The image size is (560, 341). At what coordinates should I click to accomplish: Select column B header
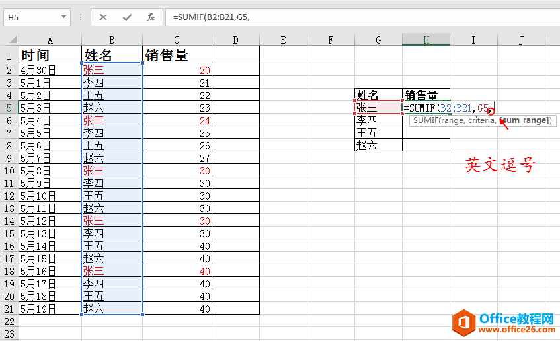[112, 40]
